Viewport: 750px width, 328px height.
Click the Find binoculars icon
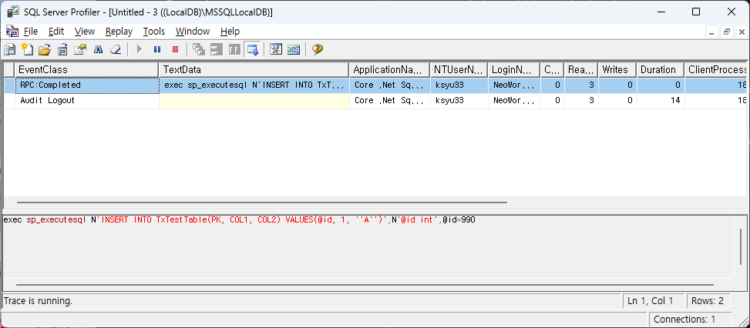point(98,49)
